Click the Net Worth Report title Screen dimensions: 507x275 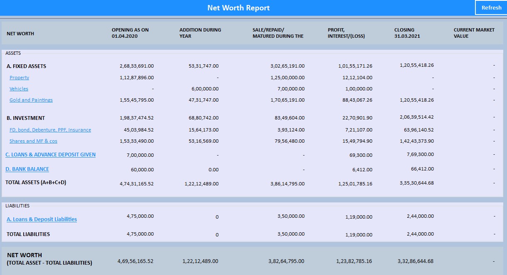pos(239,8)
